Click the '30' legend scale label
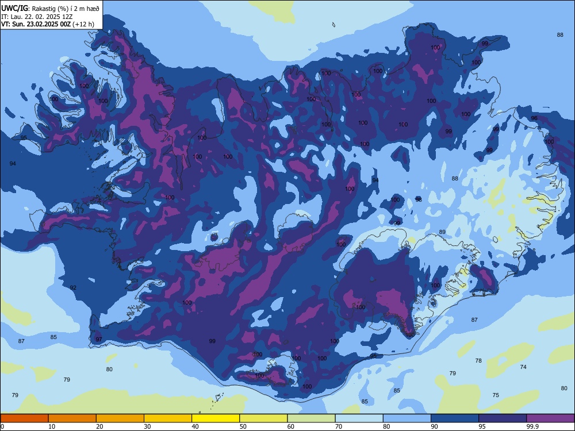 [x=147, y=426]
